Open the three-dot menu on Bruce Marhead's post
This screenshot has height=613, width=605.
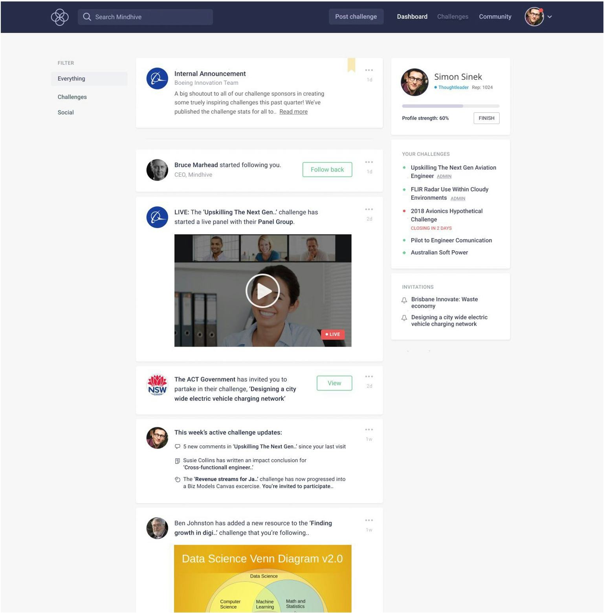click(x=369, y=161)
